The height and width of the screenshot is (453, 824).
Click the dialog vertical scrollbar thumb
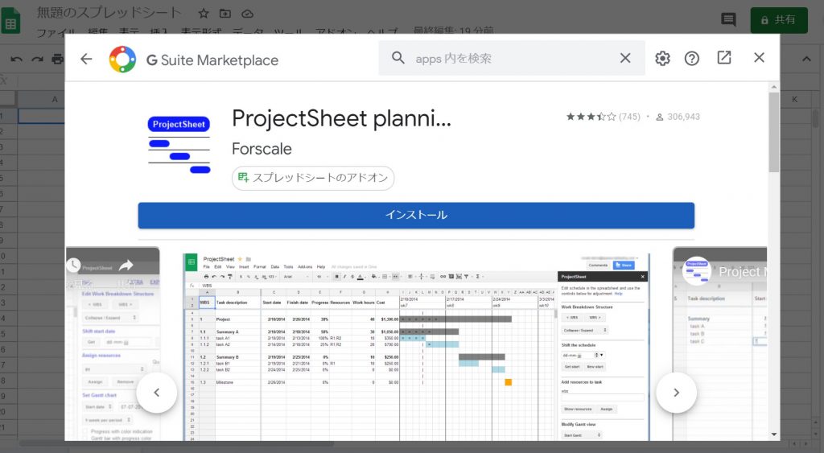click(x=773, y=132)
